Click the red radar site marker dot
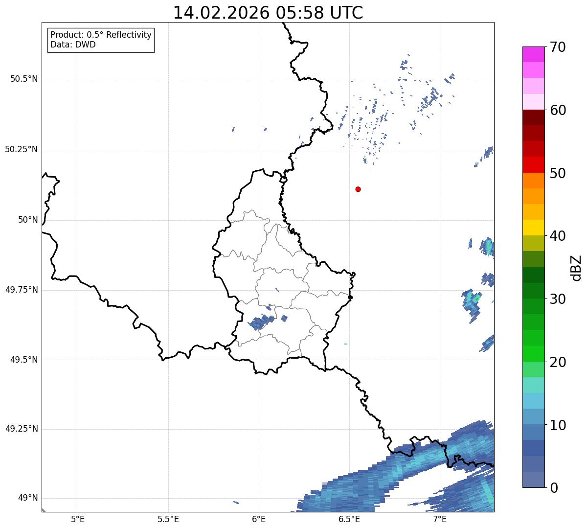This screenshot has width=588, height=529. [358, 189]
